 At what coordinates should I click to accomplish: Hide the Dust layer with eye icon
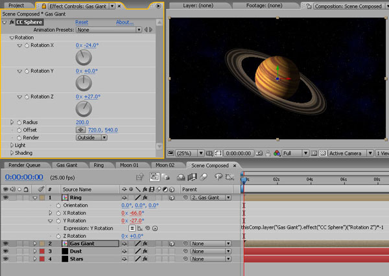pyautogui.click(x=5, y=251)
